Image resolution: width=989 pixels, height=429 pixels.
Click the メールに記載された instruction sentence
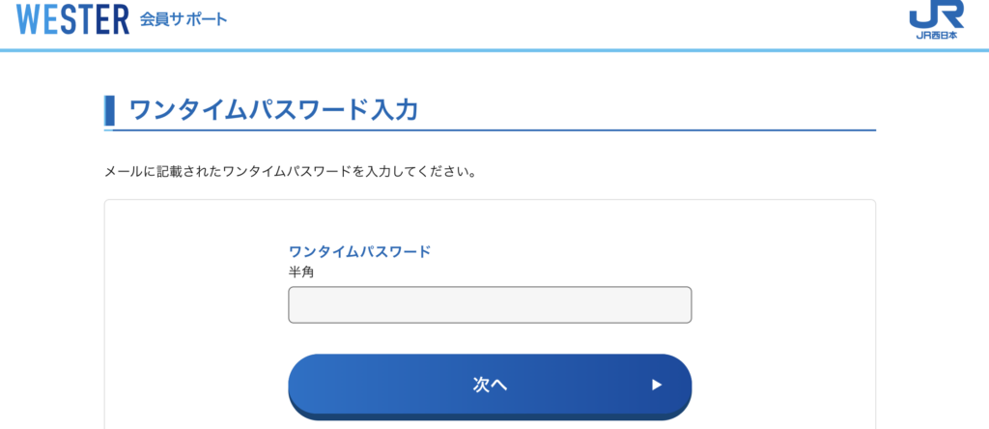(290, 172)
